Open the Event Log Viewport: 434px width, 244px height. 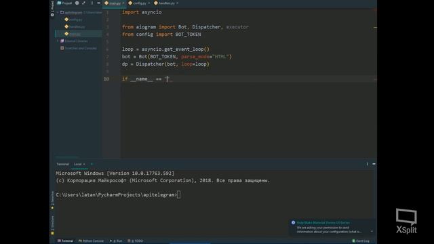point(361,241)
